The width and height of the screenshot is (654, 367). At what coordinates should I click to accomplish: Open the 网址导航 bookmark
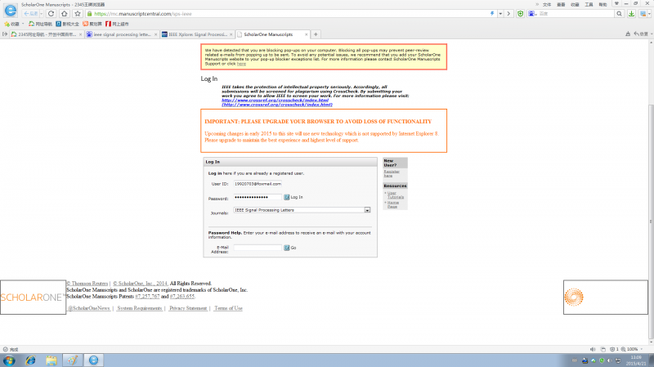click(40, 25)
